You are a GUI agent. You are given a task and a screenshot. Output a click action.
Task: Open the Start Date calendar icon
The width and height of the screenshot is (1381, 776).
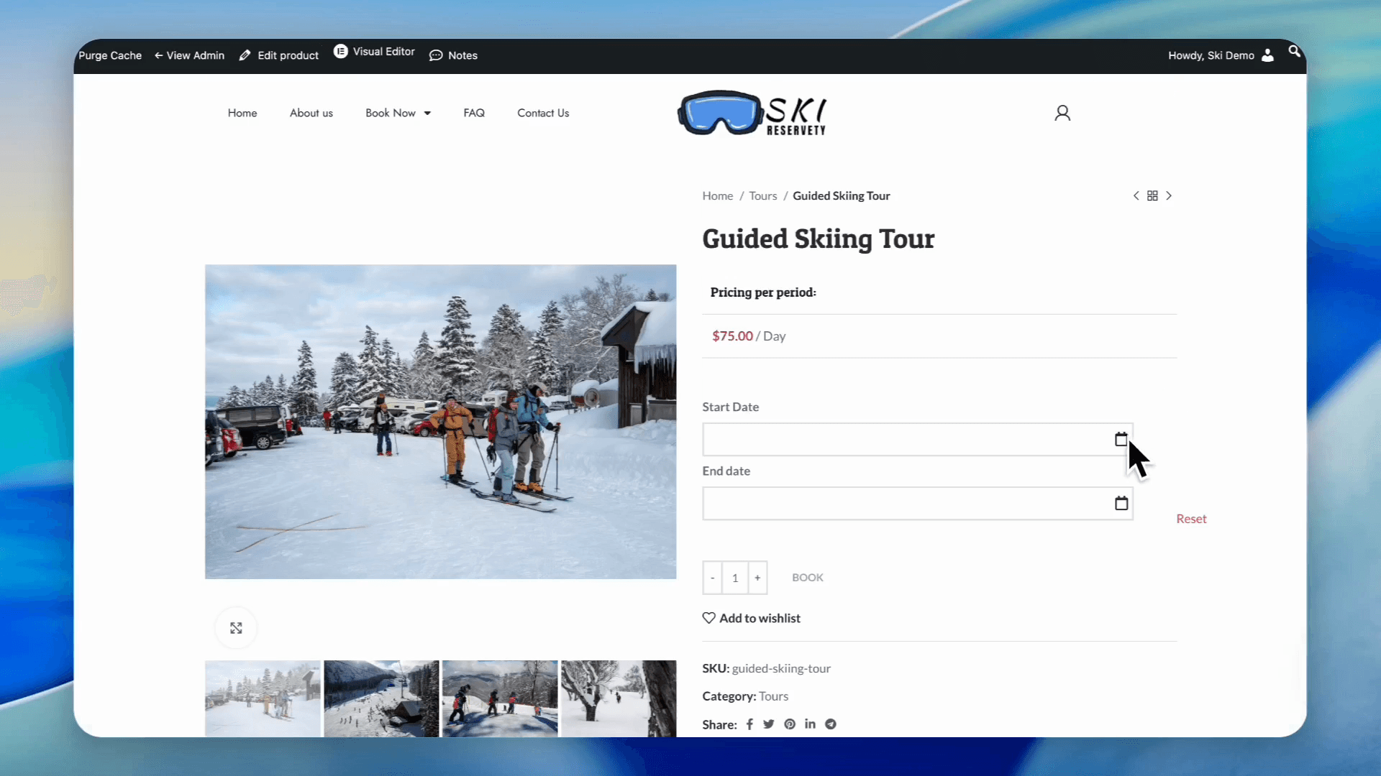point(1121,439)
